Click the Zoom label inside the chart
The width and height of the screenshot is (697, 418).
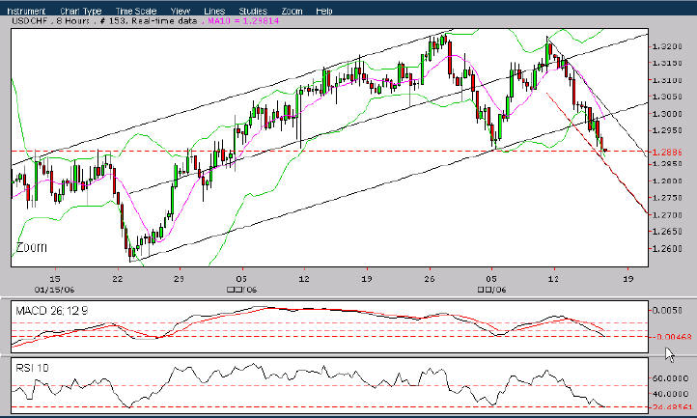[31, 247]
